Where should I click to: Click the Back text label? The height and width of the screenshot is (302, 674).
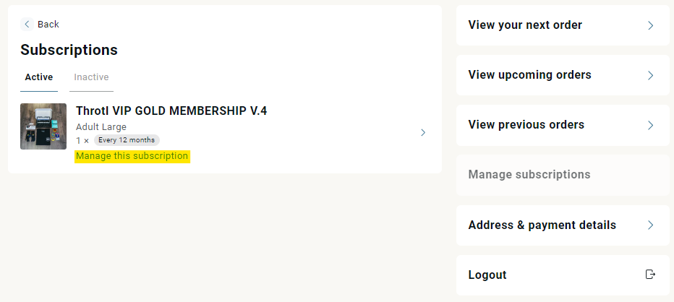48,25
